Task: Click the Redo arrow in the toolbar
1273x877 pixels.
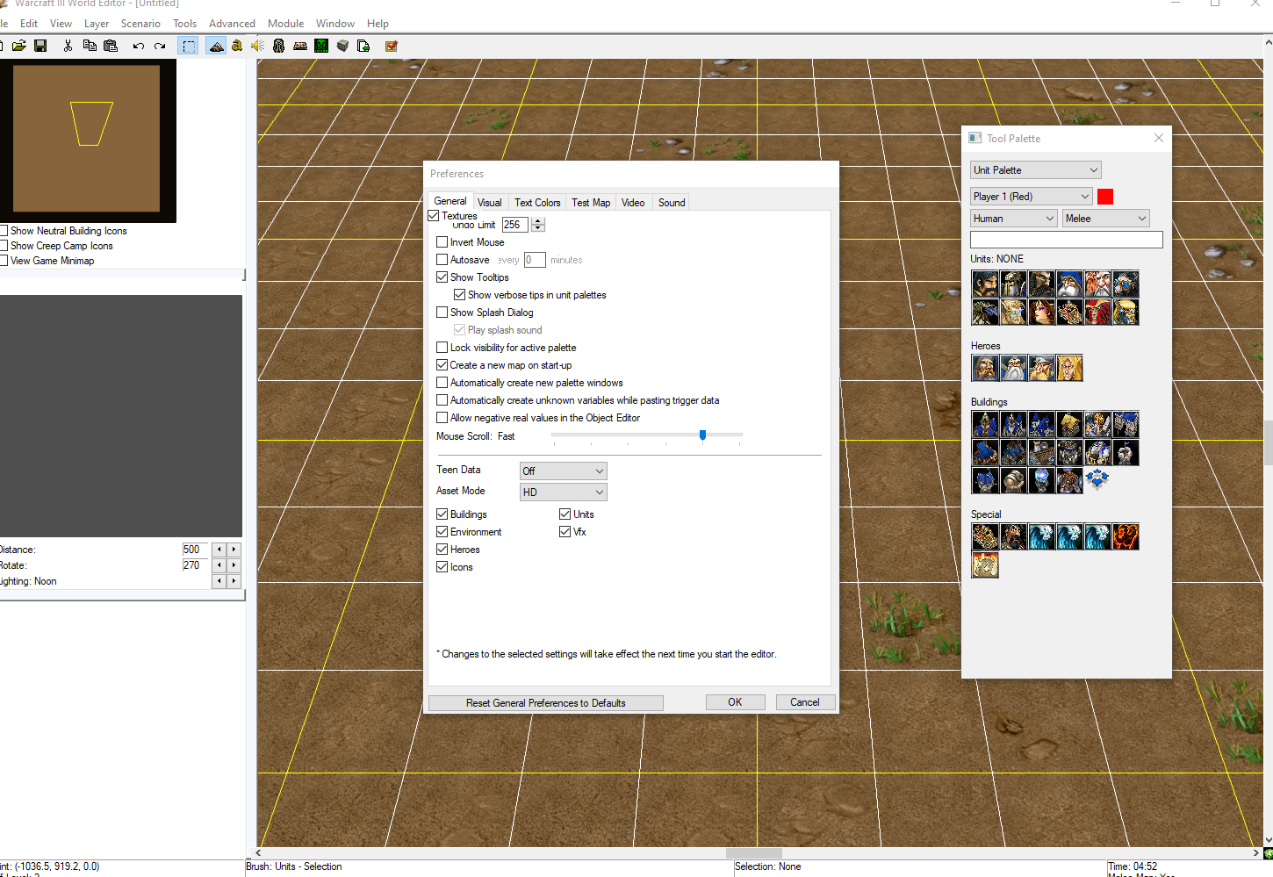Action: pyautogui.click(x=160, y=46)
